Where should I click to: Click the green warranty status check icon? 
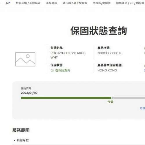pos(52,70)
